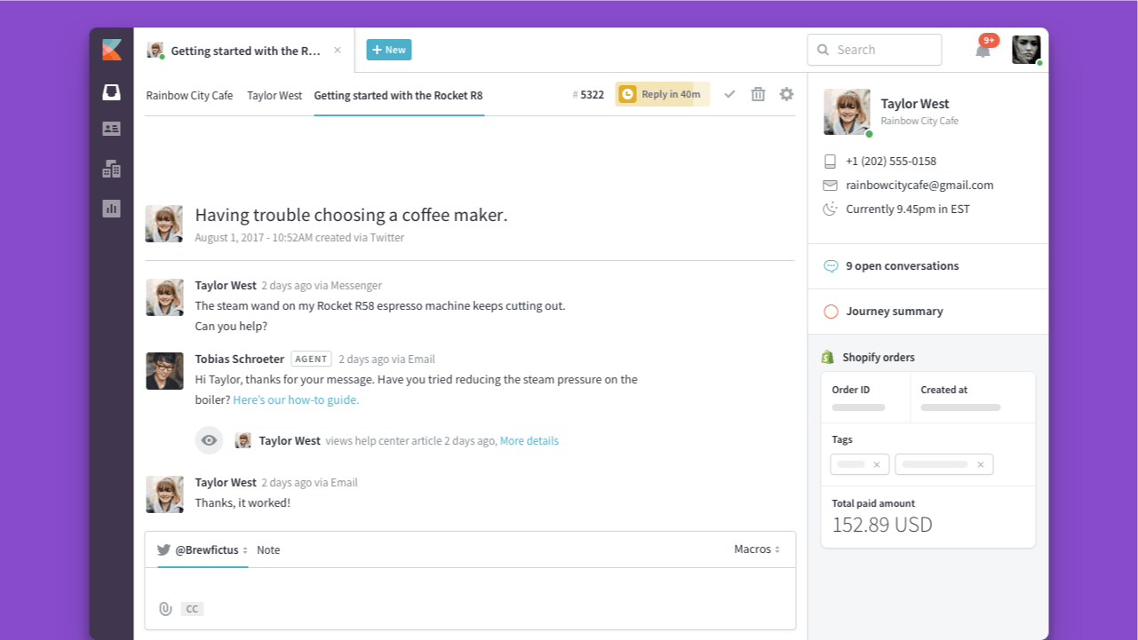Click the Shopify orders heading
Screen dimensions: 1138x640
[x=879, y=358]
